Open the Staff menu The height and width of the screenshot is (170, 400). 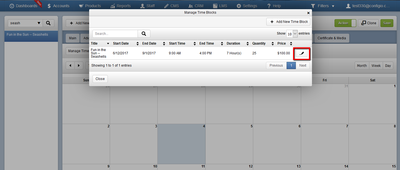(148, 6)
